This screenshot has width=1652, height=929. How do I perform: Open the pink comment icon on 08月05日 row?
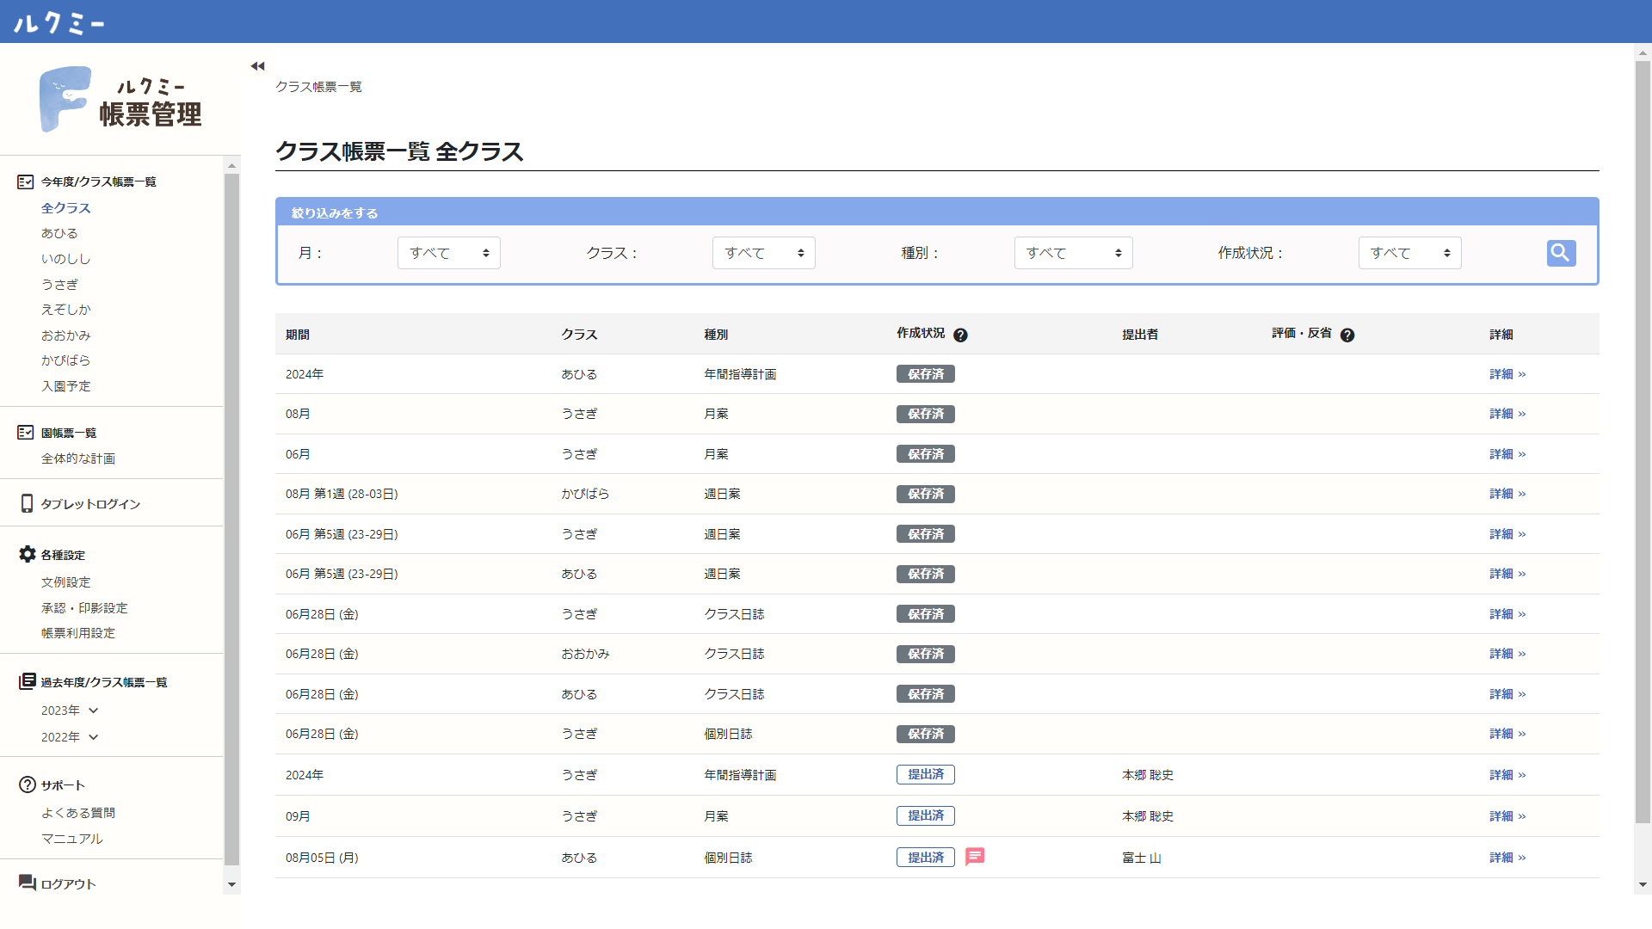point(975,857)
